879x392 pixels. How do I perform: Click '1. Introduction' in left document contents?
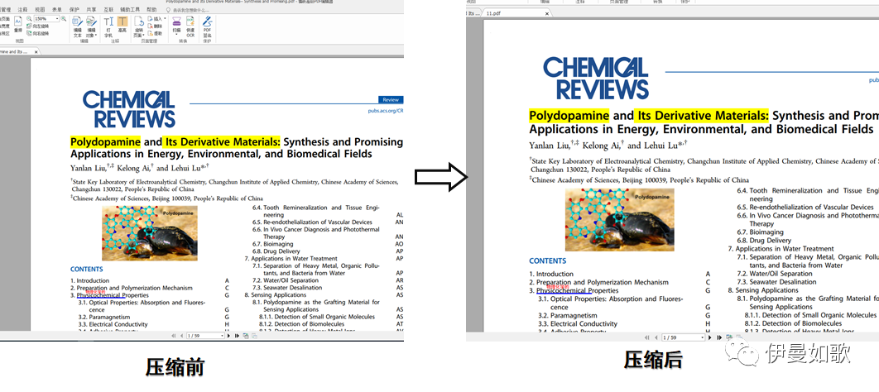[89, 280]
